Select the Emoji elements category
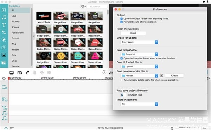This screenshot has width=211, height=130. point(14,61)
